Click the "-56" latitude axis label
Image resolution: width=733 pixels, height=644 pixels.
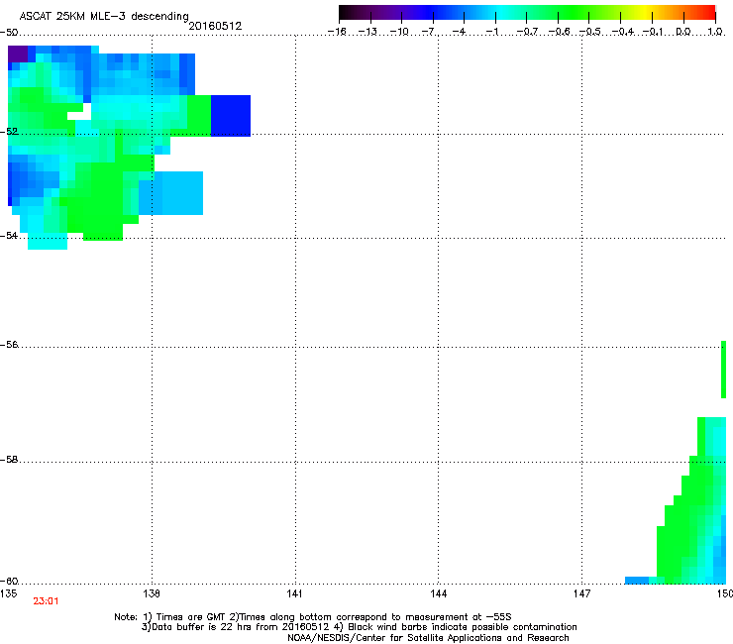click(x=9, y=344)
